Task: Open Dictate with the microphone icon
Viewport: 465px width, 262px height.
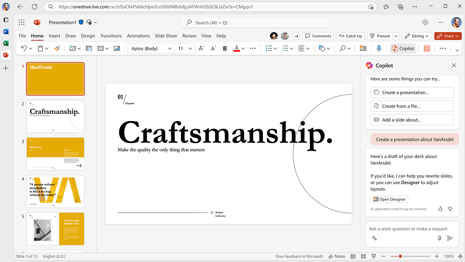Action: pyautogui.click(x=379, y=48)
